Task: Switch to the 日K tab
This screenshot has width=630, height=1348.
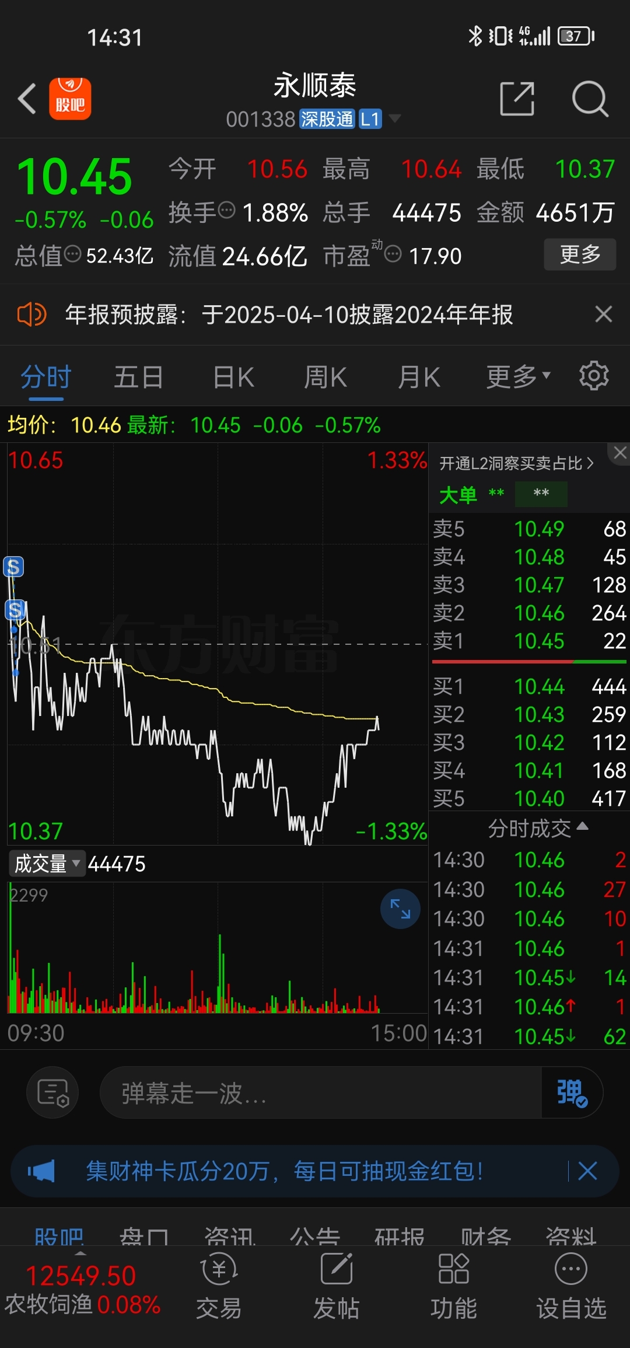Action: coord(233,377)
